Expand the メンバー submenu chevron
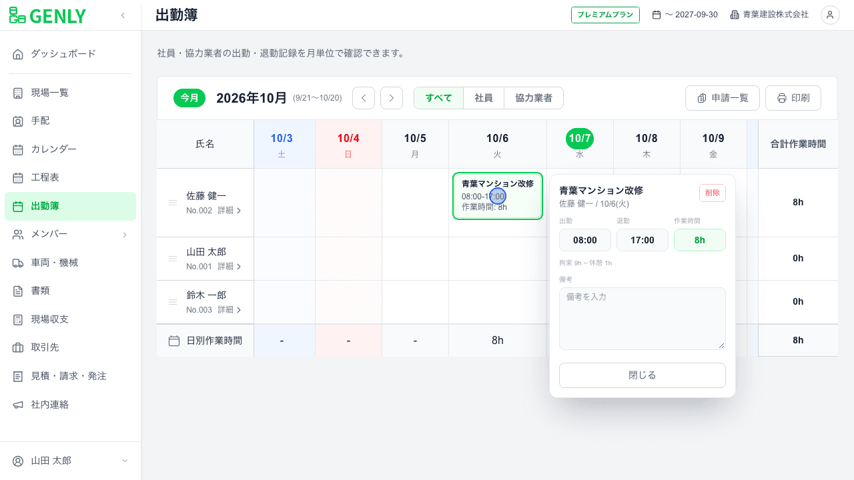854x480 pixels. click(x=125, y=235)
